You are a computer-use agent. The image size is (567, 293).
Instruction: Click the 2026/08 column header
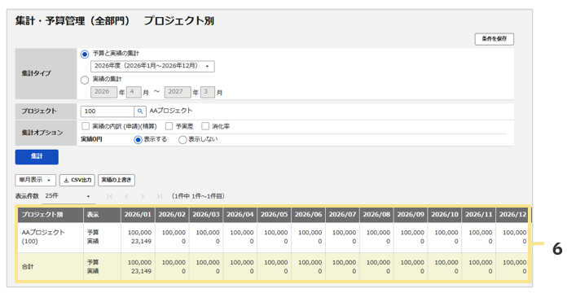click(x=376, y=215)
